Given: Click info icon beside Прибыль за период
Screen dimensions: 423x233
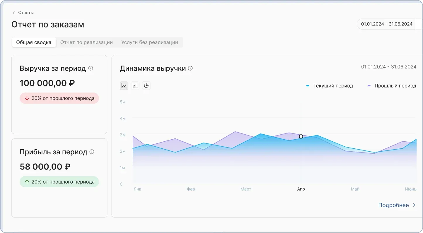Looking at the screenshot, I should (x=92, y=152).
